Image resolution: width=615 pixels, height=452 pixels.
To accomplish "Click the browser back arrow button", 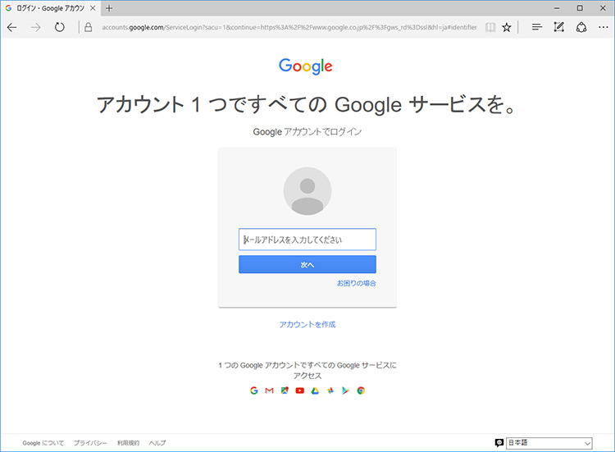I will tap(12, 27).
